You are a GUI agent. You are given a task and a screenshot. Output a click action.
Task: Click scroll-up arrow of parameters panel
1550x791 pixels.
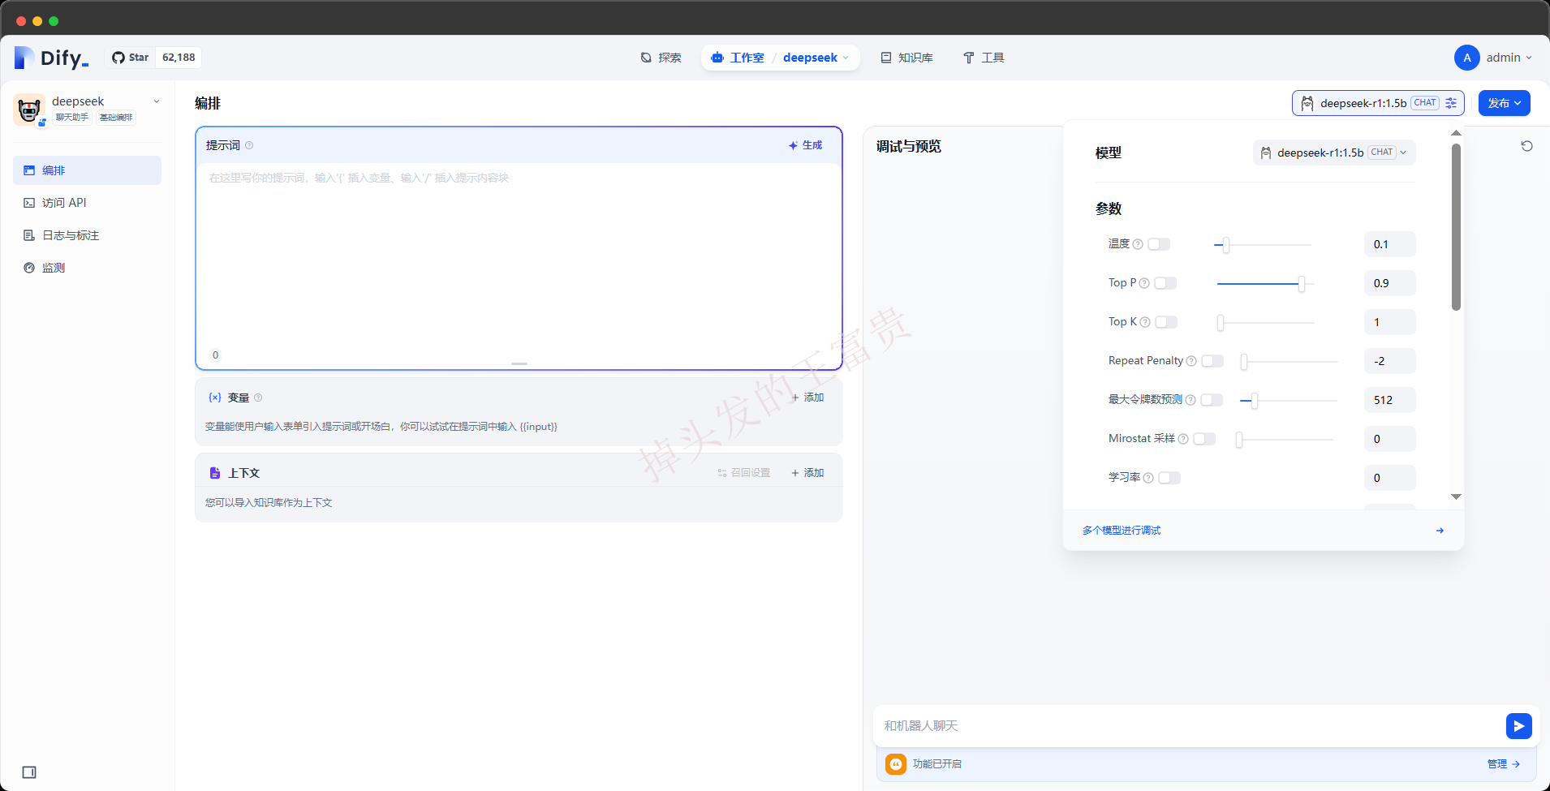pyautogui.click(x=1457, y=132)
